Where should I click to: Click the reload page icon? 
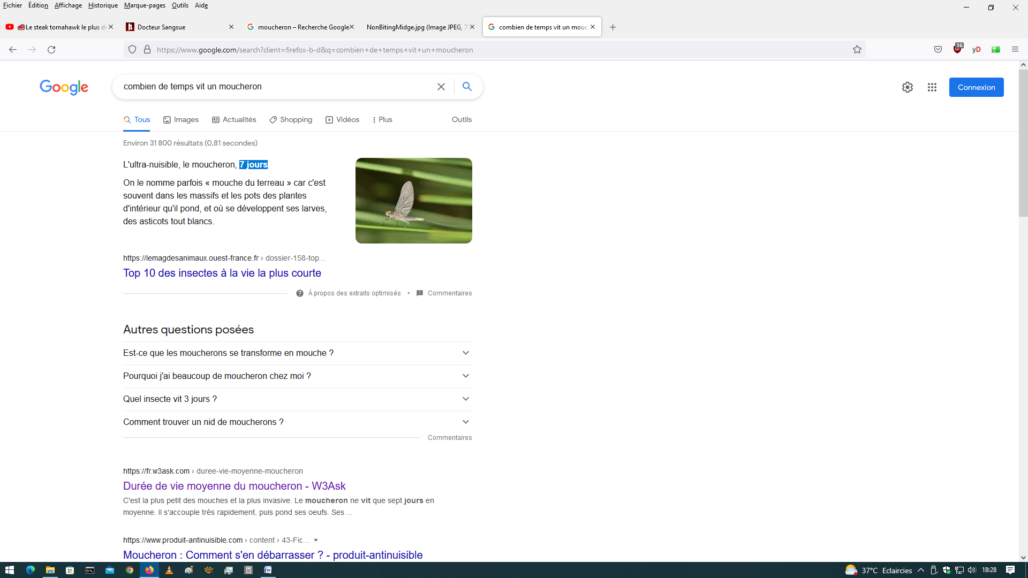pos(51,50)
